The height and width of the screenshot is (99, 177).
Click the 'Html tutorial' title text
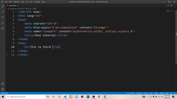click(x=45, y=35)
